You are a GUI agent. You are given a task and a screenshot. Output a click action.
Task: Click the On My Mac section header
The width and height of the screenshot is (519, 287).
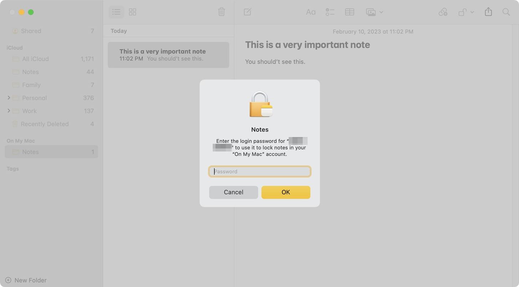tap(21, 141)
